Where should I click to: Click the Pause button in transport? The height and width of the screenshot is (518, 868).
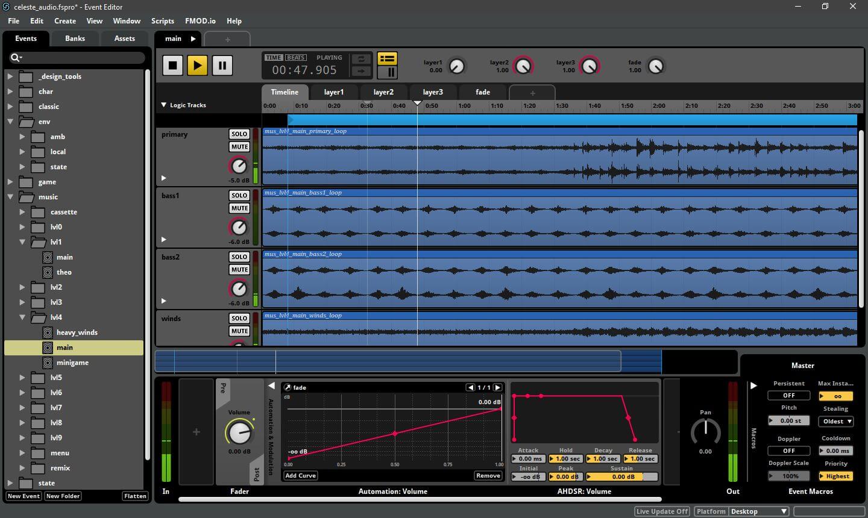click(x=222, y=65)
